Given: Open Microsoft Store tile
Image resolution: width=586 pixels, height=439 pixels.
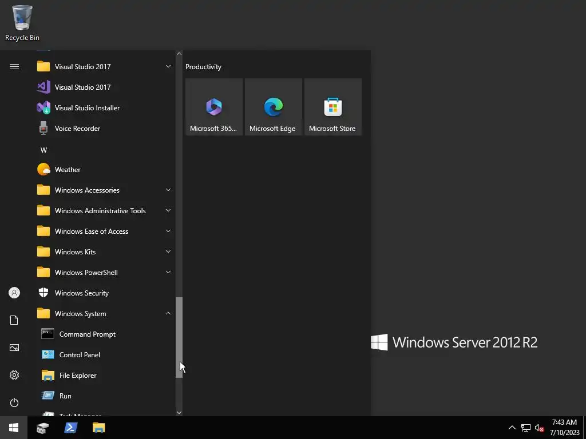Looking at the screenshot, I should tap(333, 107).
